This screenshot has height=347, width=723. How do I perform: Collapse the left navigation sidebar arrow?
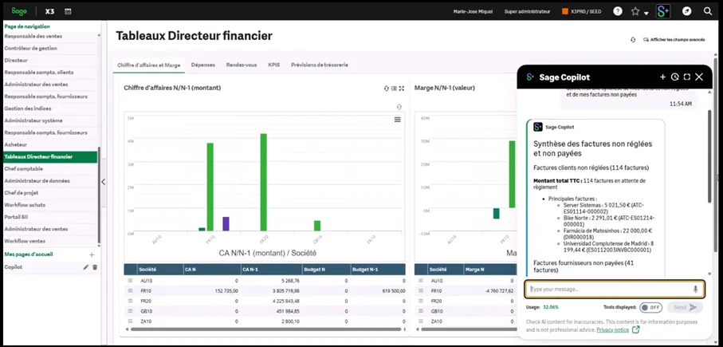pyautogui.click(x=103, y=182)
